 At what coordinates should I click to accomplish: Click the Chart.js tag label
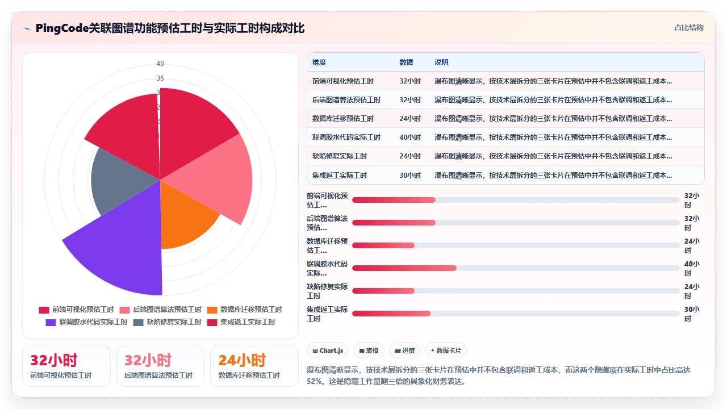point(331,351)
